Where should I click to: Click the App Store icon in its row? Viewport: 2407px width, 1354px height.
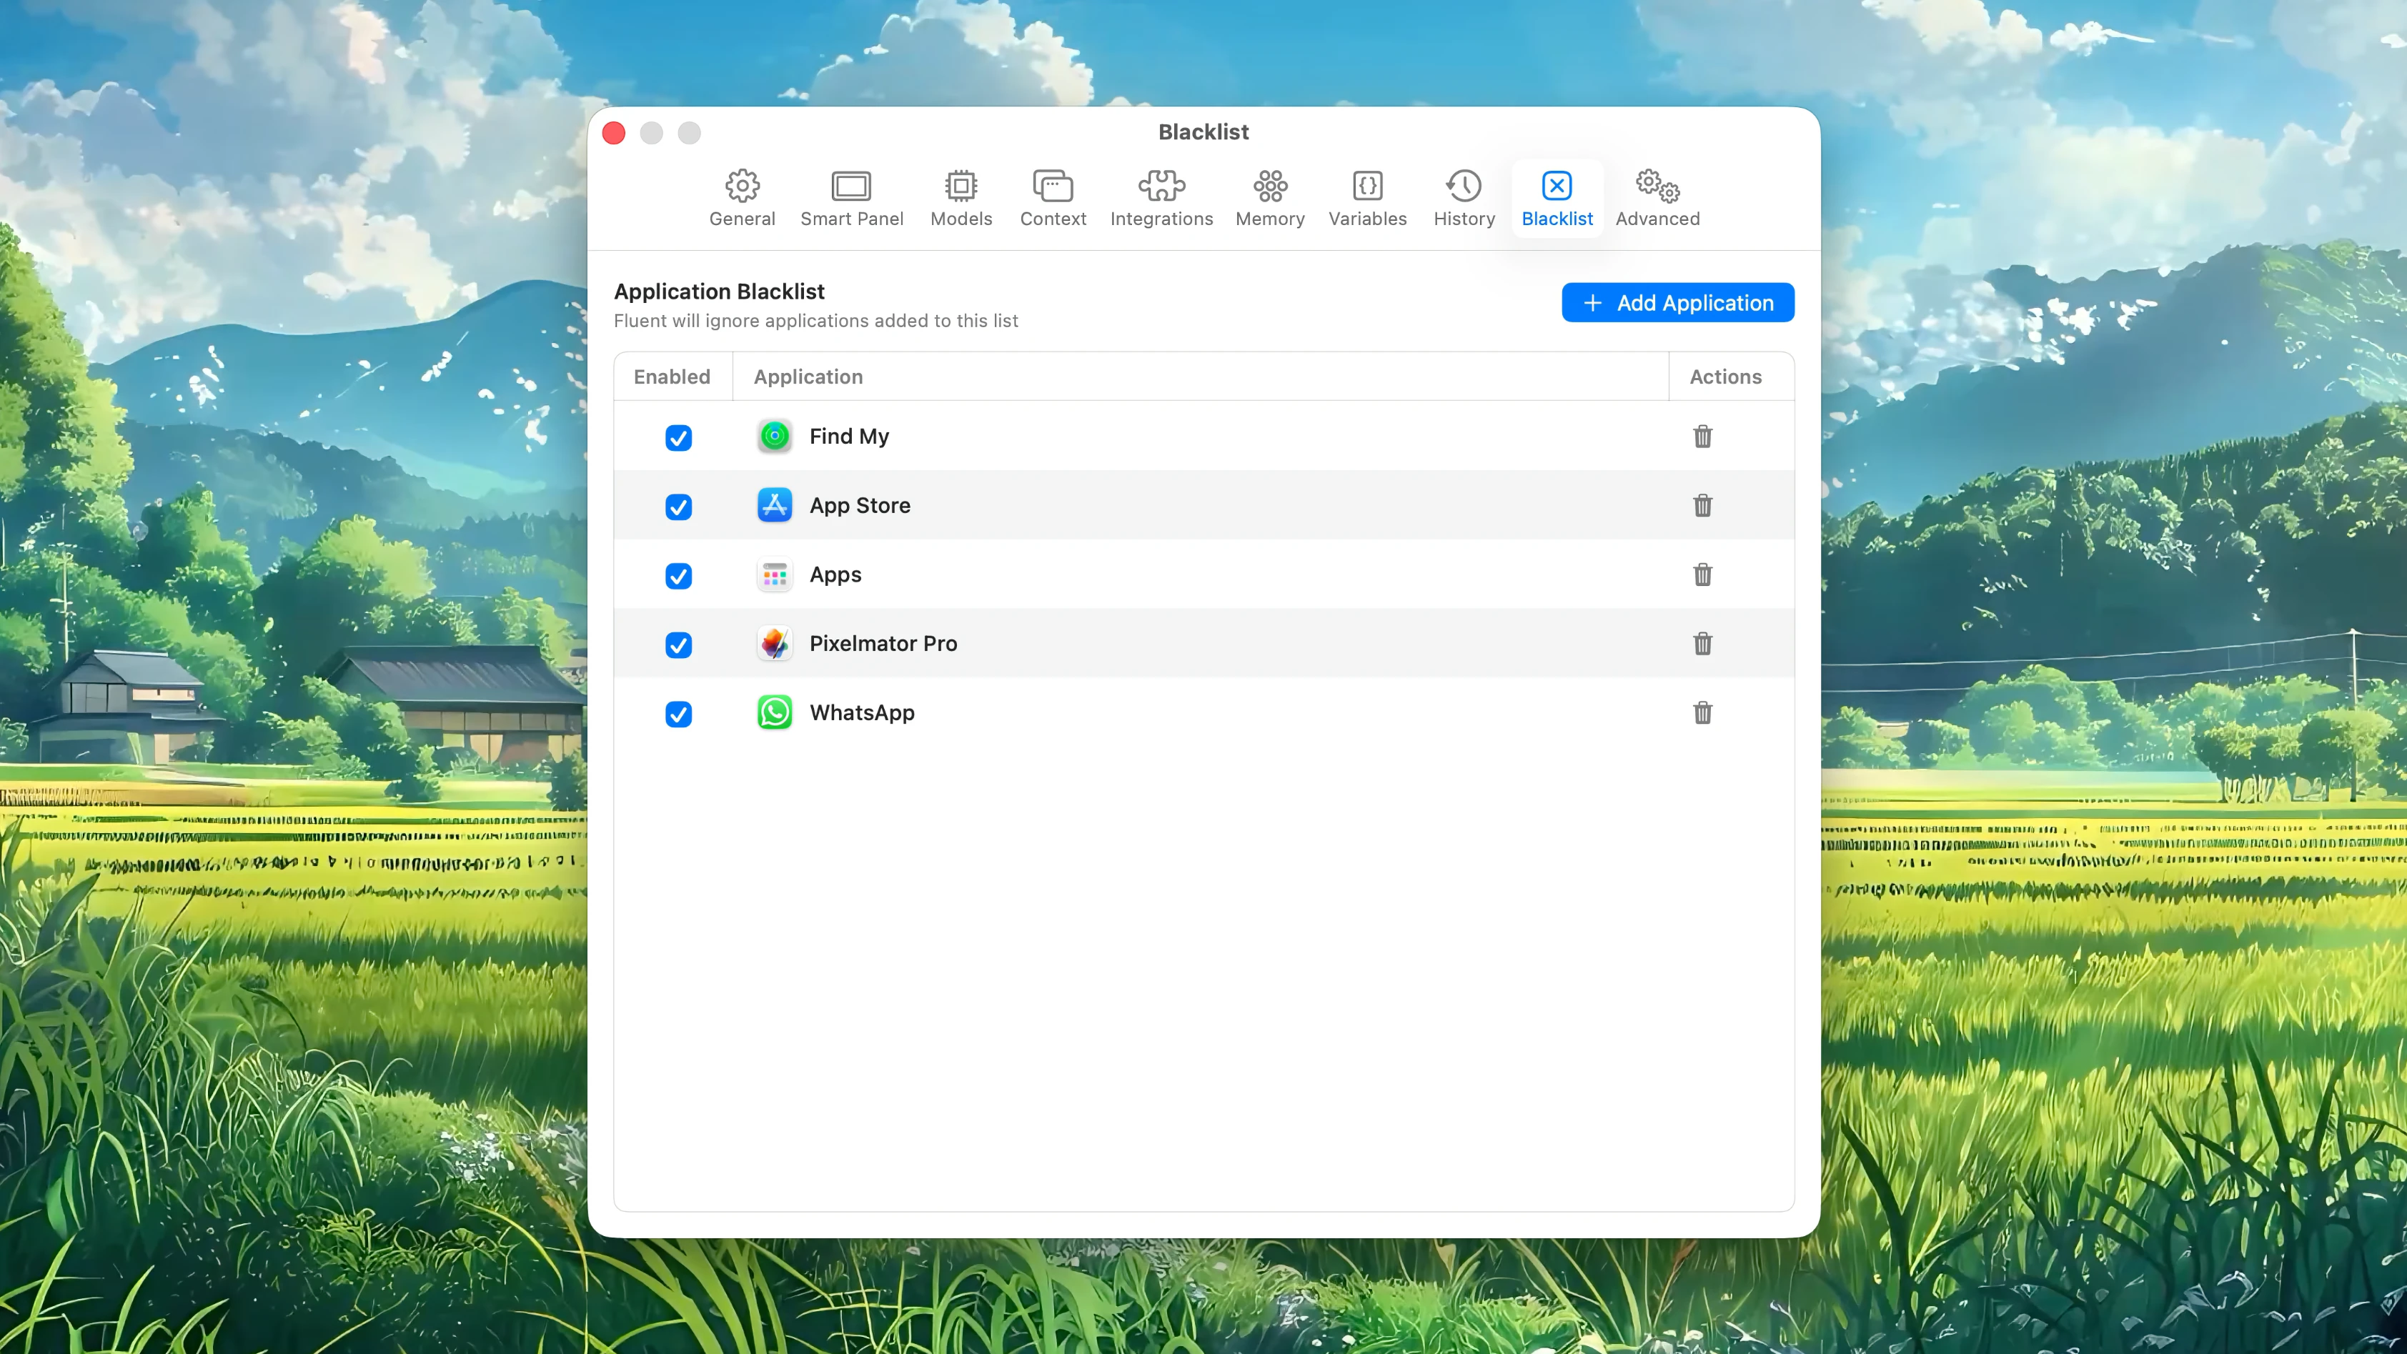(x=775, y=504)
